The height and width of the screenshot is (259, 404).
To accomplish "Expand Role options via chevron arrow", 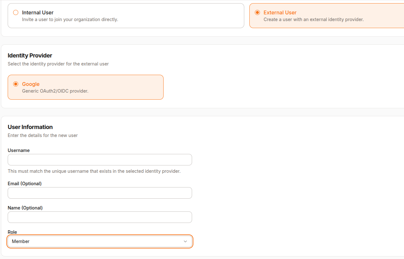I will click(x=185, y=241).
